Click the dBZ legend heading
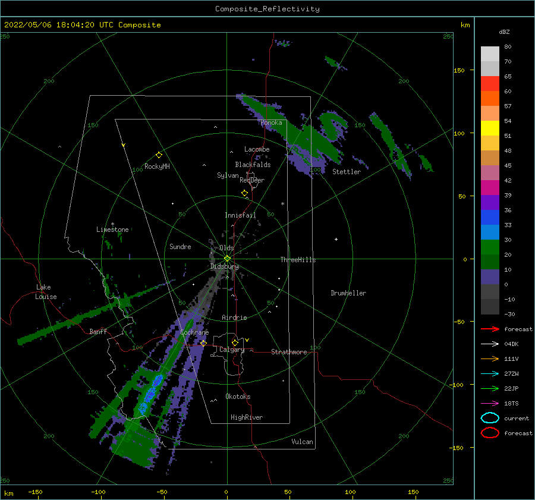 click(x=504, y=32)
